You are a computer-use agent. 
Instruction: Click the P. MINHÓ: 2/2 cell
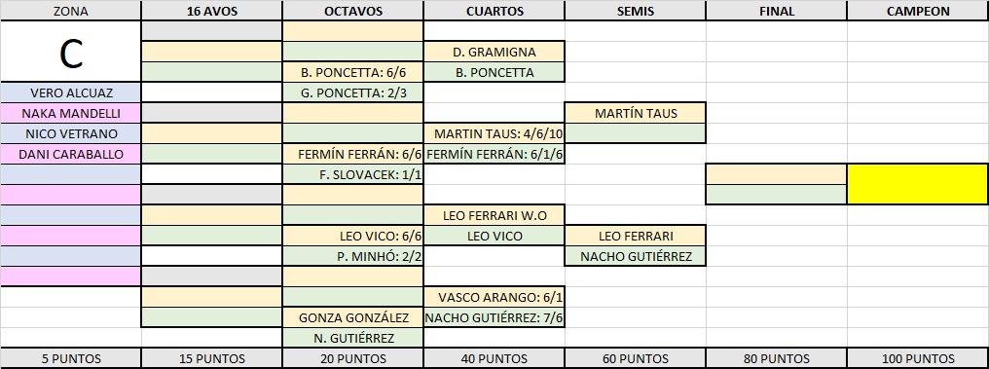point(353,256)
